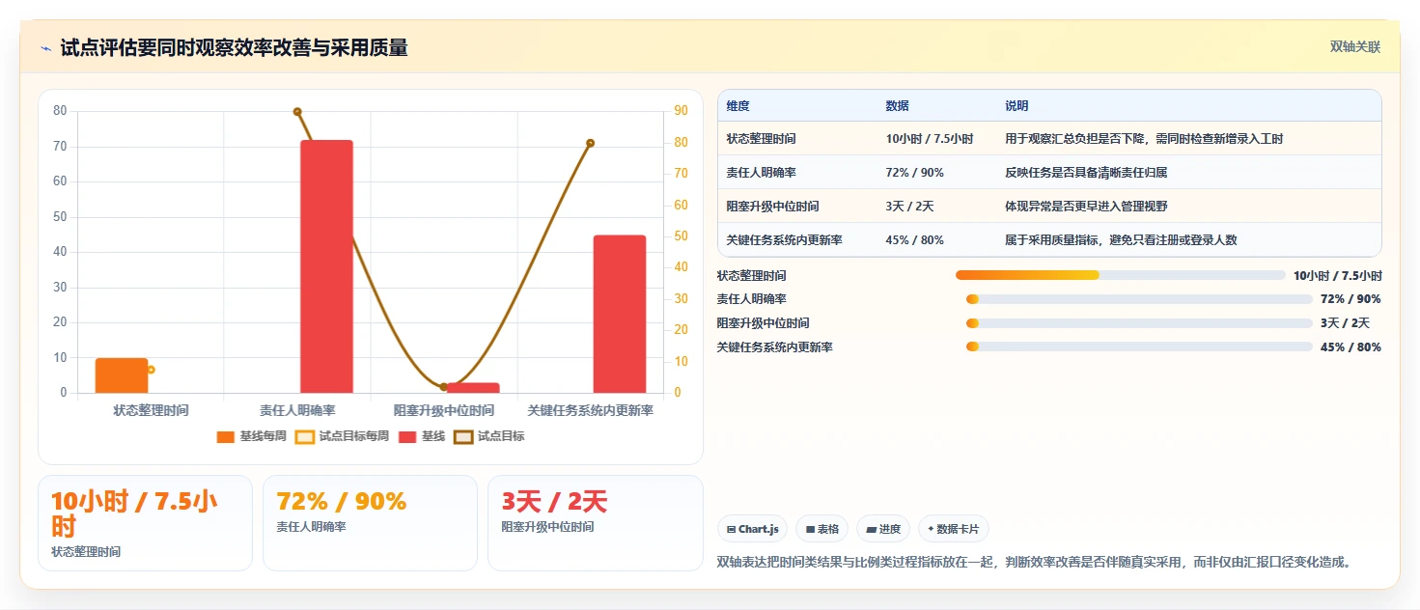The height and width of the screenshot is (610, 1420).
Task: Click the table cell 45% / 80%
Action: (914, 240)
